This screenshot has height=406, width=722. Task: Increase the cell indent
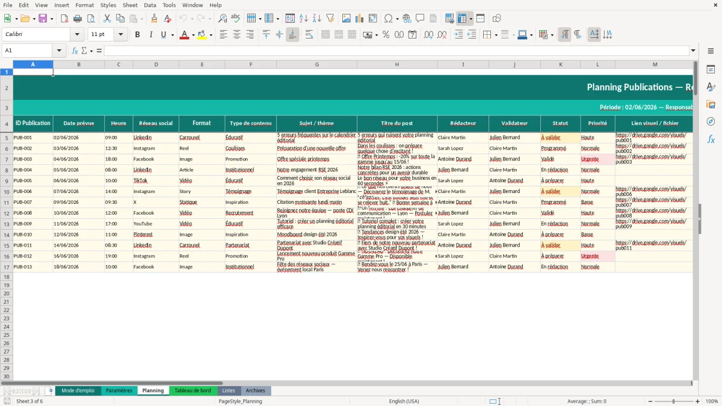458,35
